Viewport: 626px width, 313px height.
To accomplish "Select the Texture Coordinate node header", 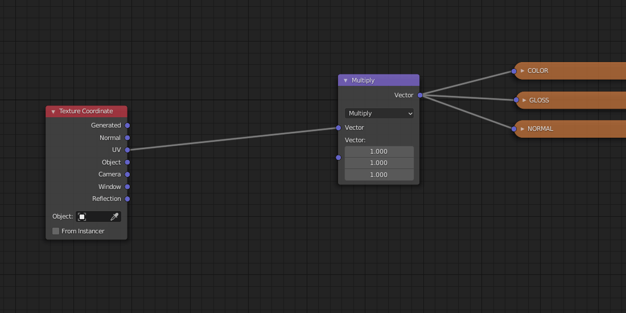I will pyautogui.click(x=87, y=112).
